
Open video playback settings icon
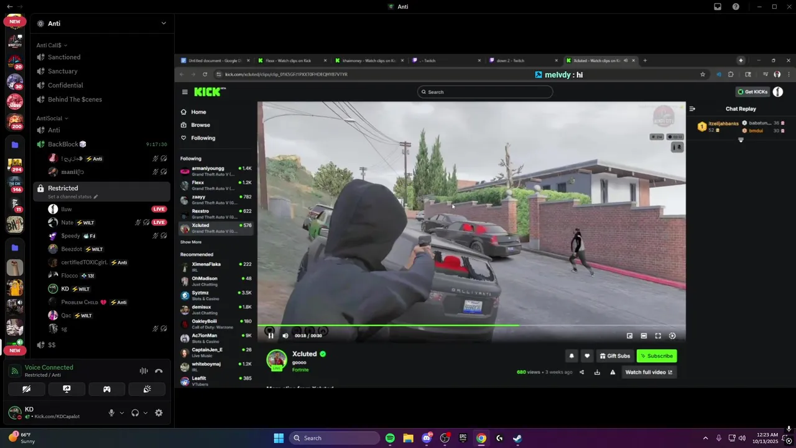point(672,336)
